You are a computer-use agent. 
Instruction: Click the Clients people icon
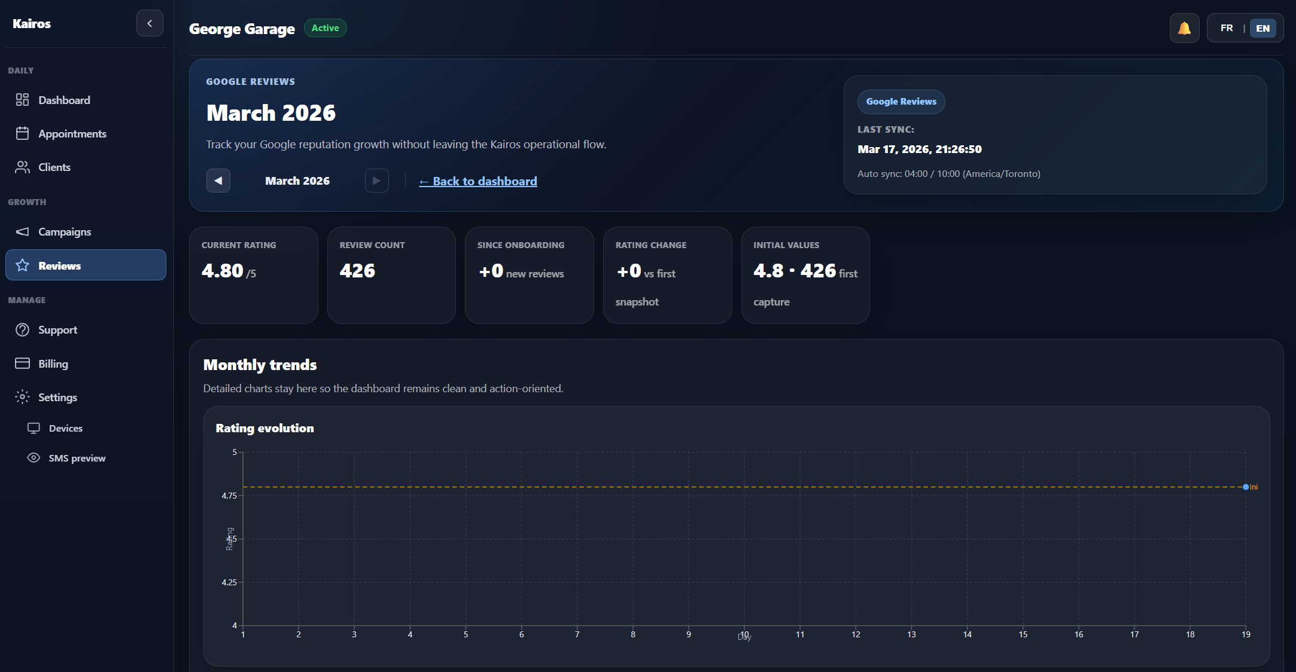(22, 167)
